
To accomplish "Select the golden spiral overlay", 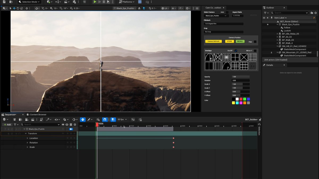I will tap(209, 57).
